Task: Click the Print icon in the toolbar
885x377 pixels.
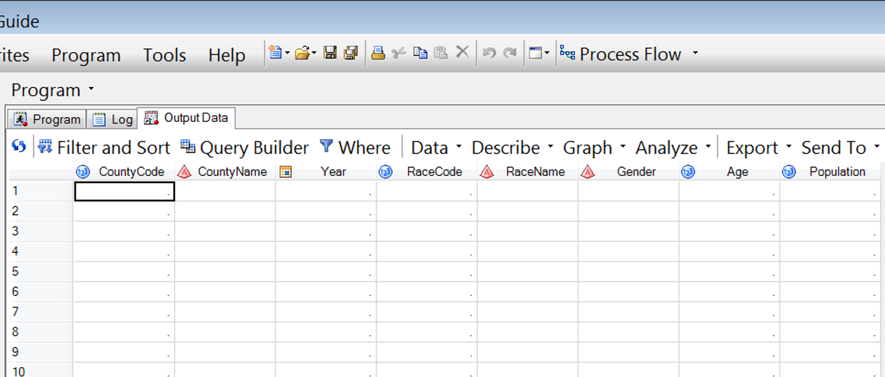Action: pos(378,53)
